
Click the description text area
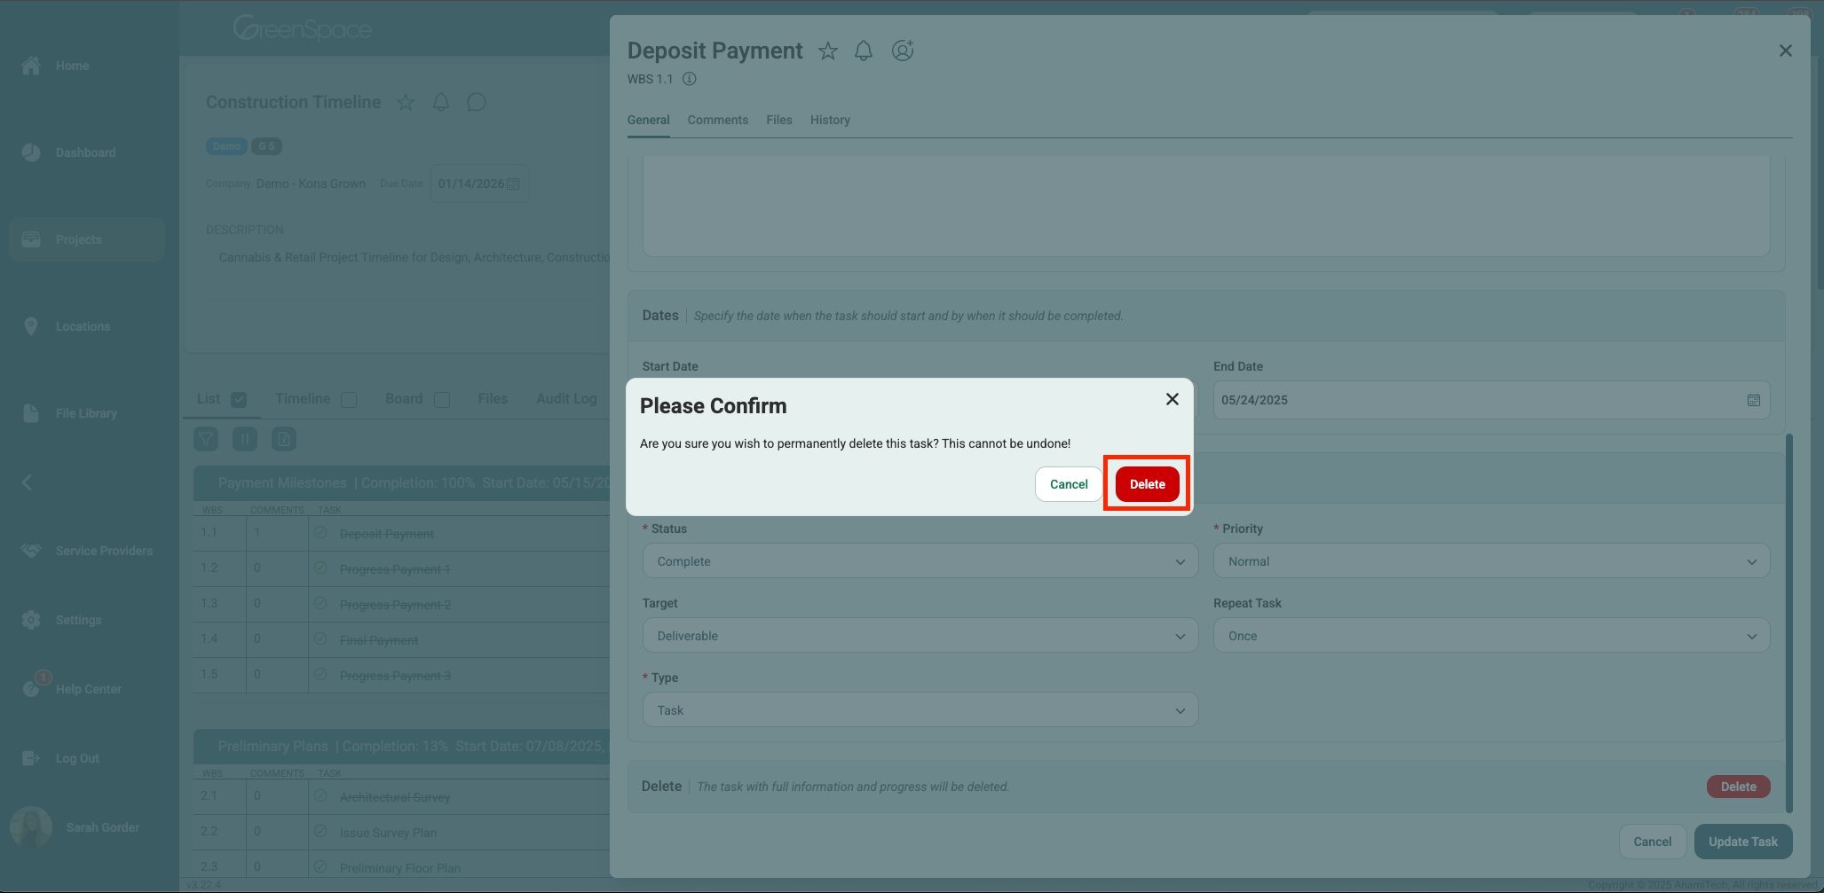pyautogui.click(x=1206, y=206)
